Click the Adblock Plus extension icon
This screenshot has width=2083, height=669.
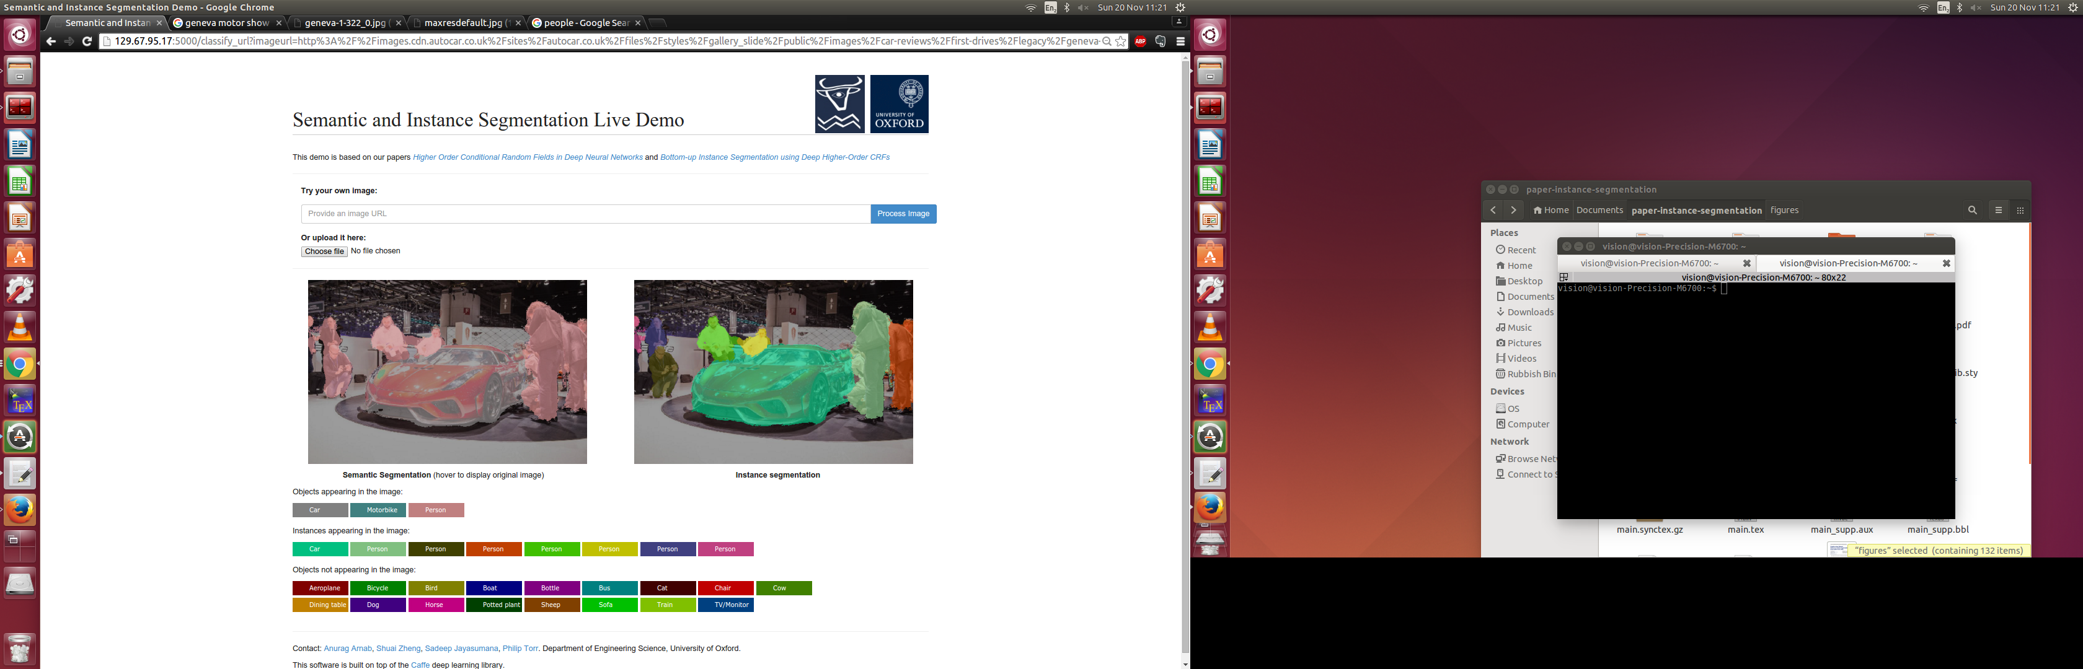tap(1140, 42)
